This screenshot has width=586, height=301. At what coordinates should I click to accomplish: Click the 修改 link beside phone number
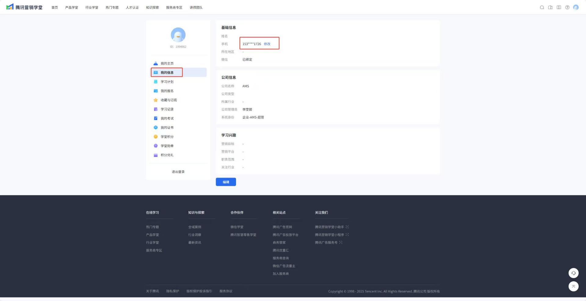click(x=267, y=44)
